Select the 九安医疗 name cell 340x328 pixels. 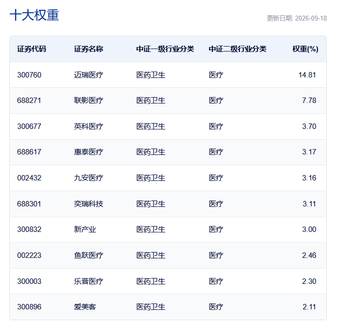click(x=88, y=178)
